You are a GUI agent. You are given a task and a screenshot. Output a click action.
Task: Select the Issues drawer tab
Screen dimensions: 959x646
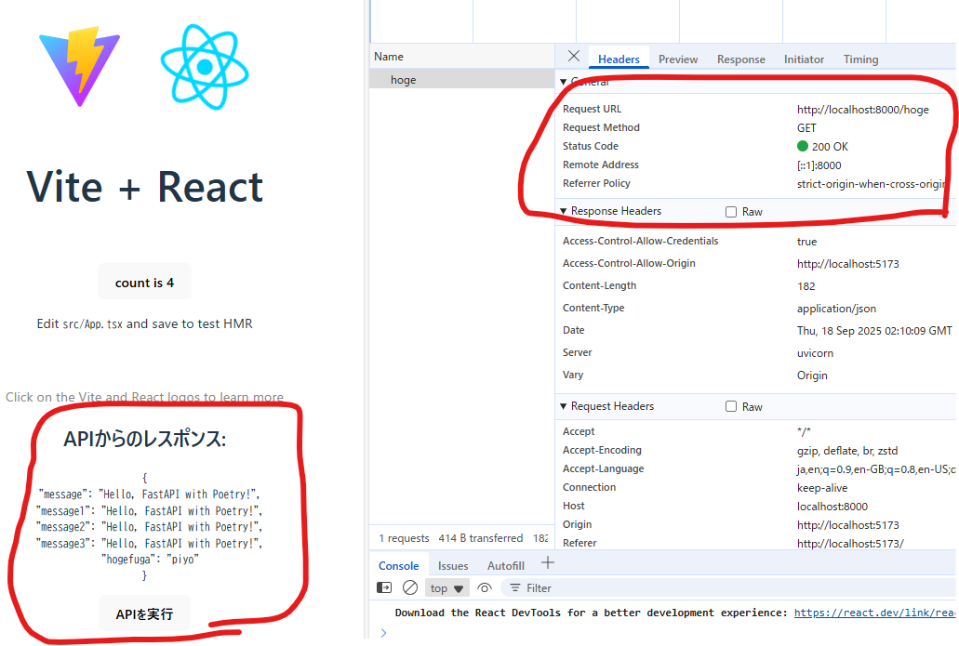[x=453, y=566]
